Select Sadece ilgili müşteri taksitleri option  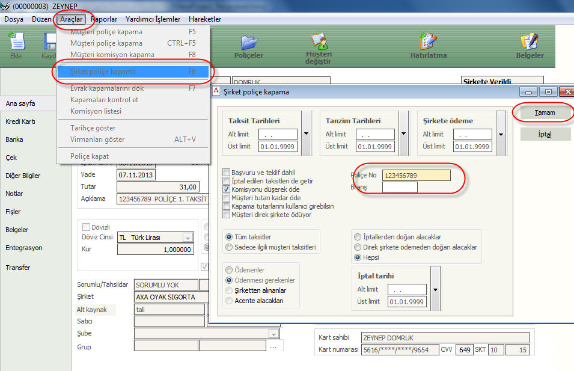pos(228,247)
